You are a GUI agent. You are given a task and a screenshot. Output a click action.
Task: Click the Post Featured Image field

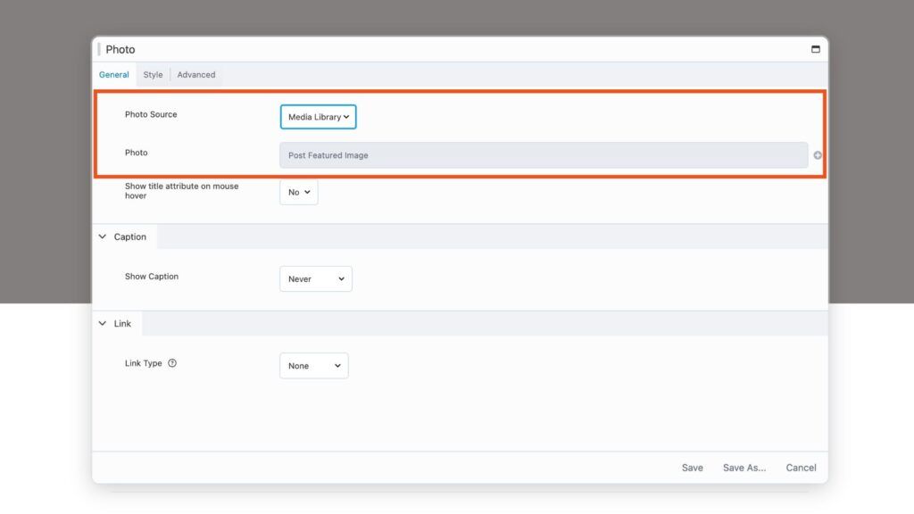pos(543,155)
